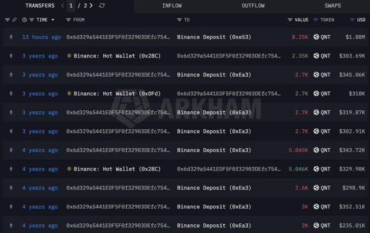This screenshot has width=370, height=233.
Task: Select the $352.51K USD amount
Action: 352,206
